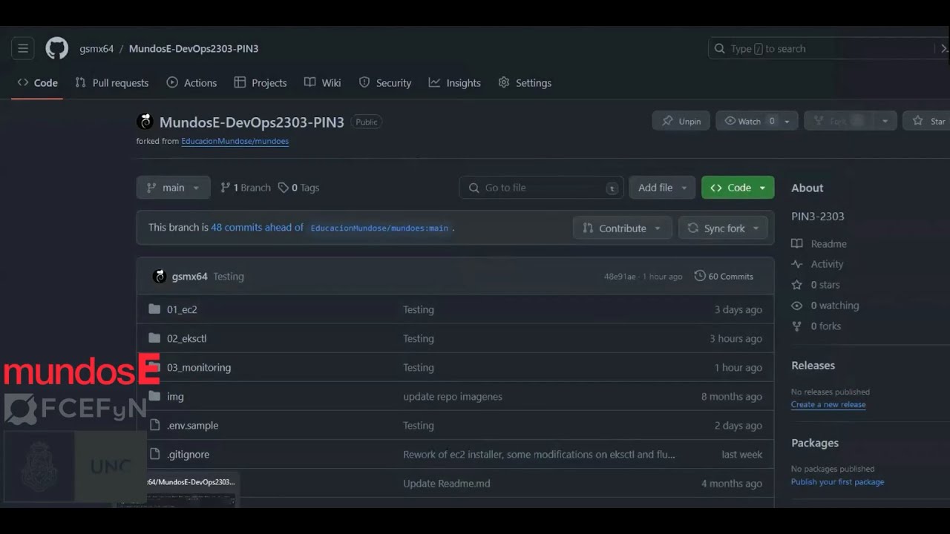Expand the Contribute dropdown
950x534 pixels.
(x=622, y=228)
